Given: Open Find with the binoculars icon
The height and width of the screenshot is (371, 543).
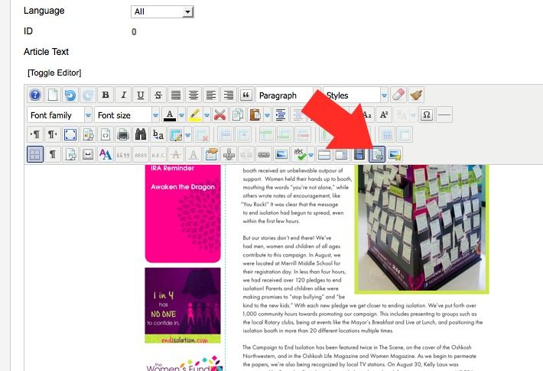Looking at the screenshot, I should pos(141,134).
